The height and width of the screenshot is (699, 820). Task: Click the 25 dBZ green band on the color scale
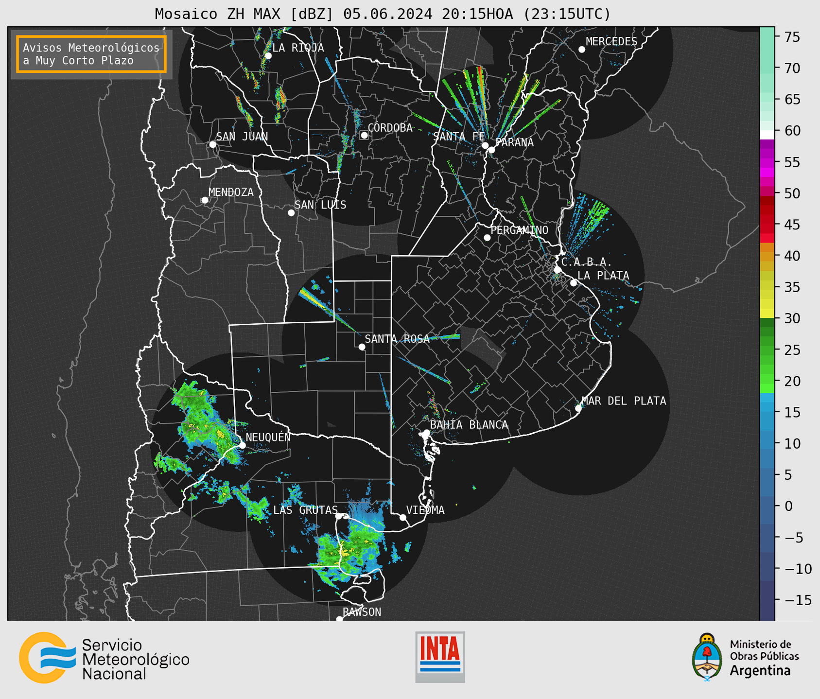click(x=767, y=350)
